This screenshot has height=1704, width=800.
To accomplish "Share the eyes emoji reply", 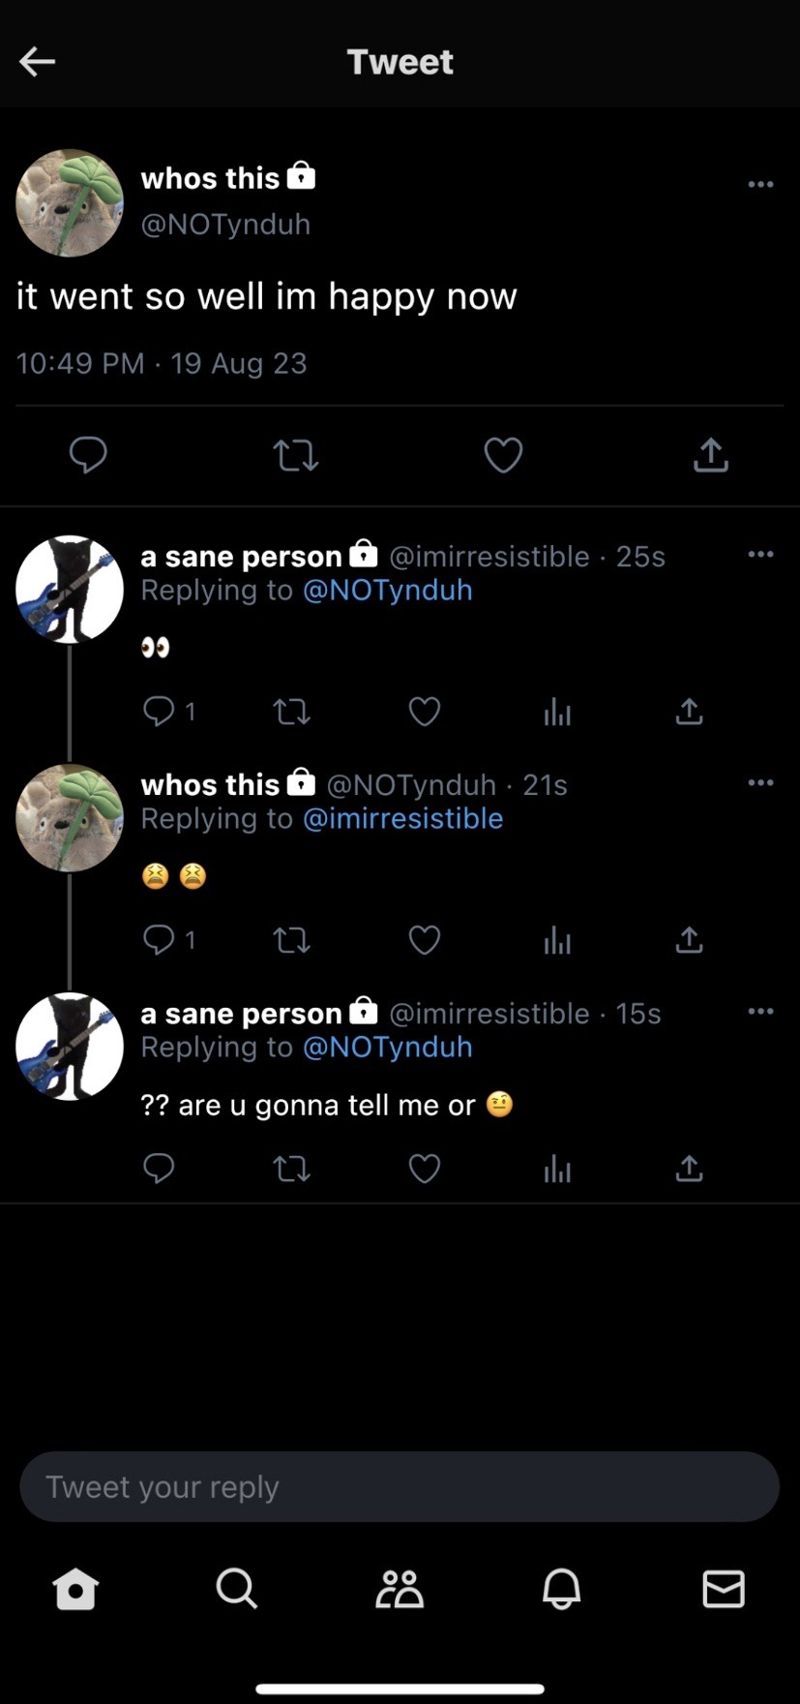I will point(689,712).
